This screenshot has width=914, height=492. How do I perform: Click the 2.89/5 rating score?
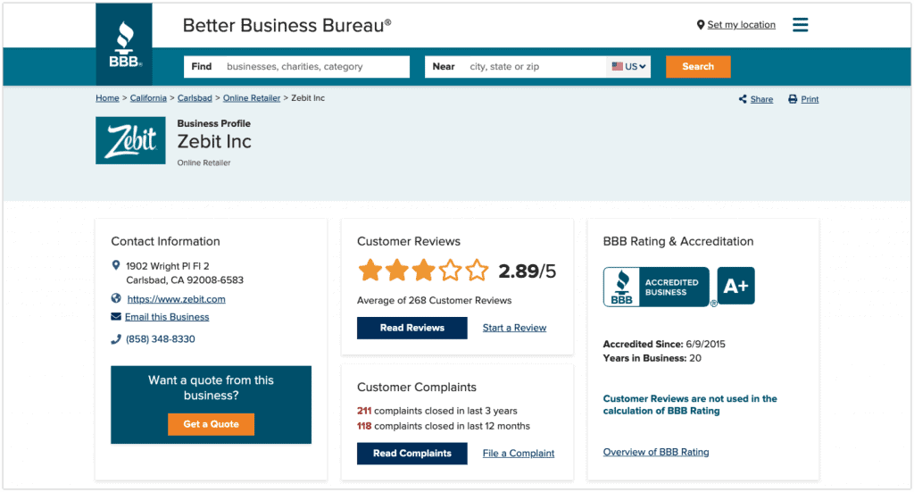527,271
